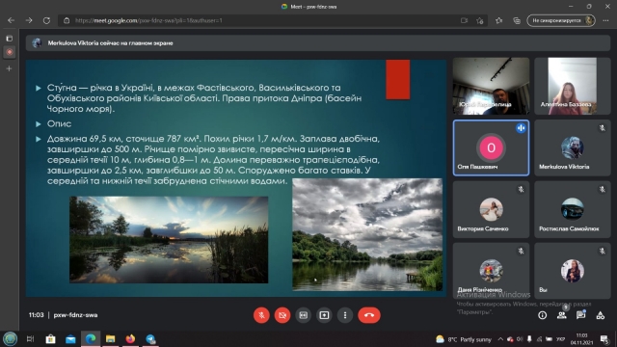617x347 pixels.
Task: Click the cloudy river photo in the slide
Action: [x=367, y=234]
